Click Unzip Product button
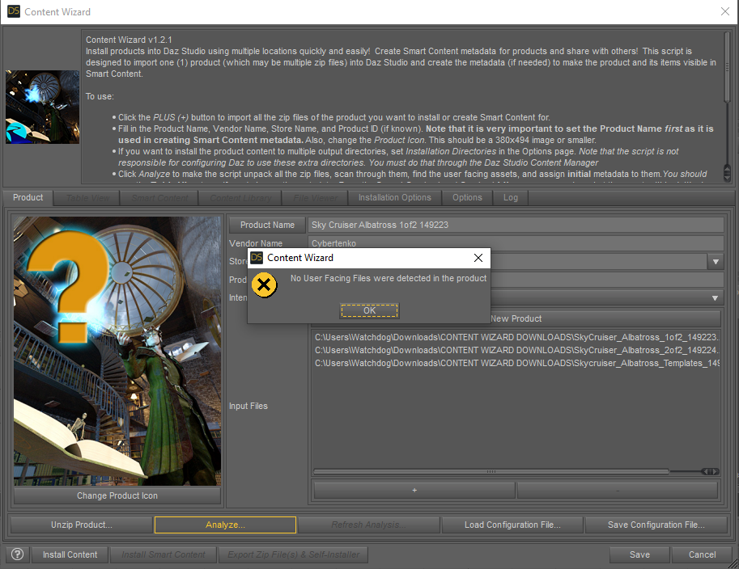 click(x=82, y=525)
